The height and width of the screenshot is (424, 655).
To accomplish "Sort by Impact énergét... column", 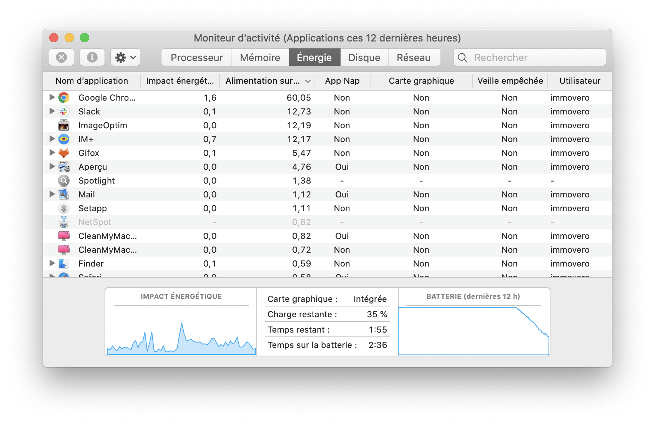I will (180, 81).
